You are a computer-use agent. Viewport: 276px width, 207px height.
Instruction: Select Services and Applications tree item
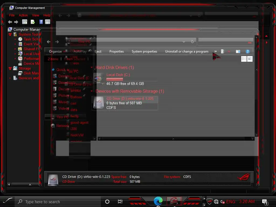tap(29, 78)
